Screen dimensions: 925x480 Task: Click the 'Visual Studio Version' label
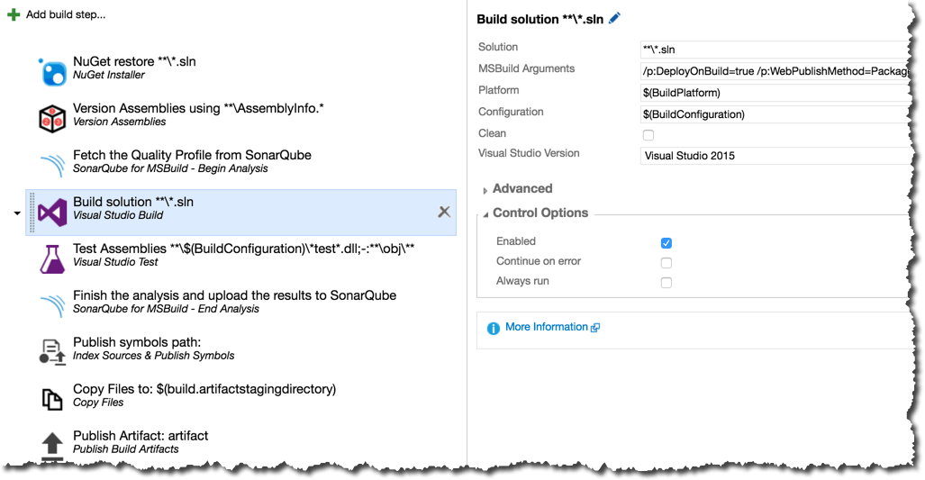coord(529,153)
